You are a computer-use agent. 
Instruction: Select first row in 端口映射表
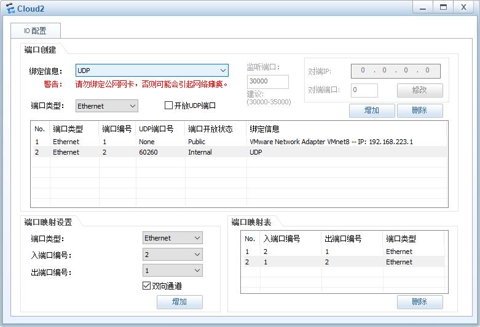point(342,252)
